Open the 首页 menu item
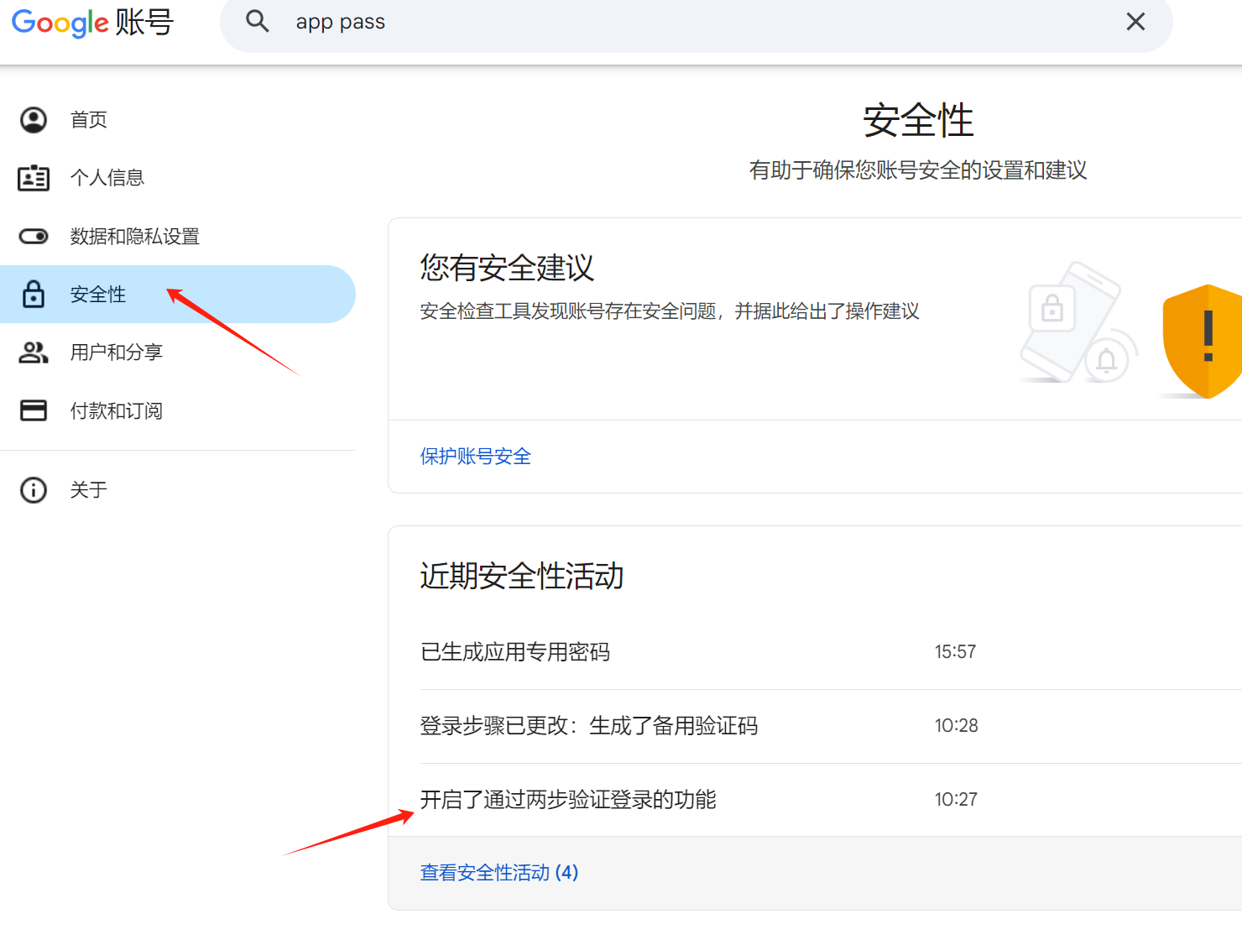Screen dimensions: 1242x940 point(178,120)
